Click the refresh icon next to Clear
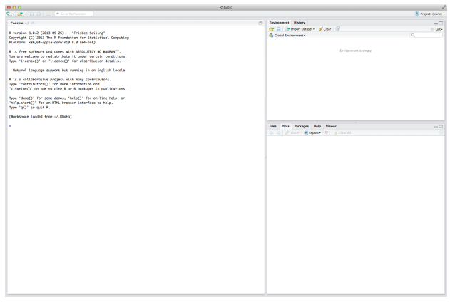Image resolution: width=450 pixels, height=302 pixels. tap(338, 29)
